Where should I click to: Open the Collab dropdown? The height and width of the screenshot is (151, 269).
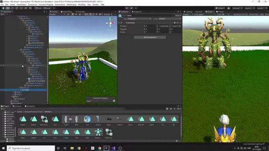click(220, 8)
